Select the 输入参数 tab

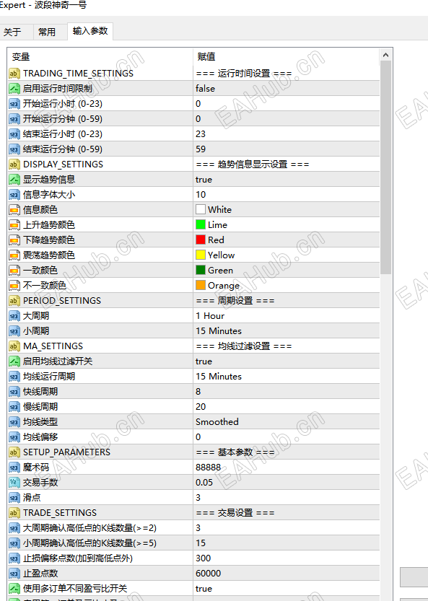click(90, 31)
